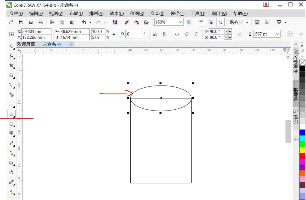
Task: Click the Print icon
Action: tap(40, 22)
